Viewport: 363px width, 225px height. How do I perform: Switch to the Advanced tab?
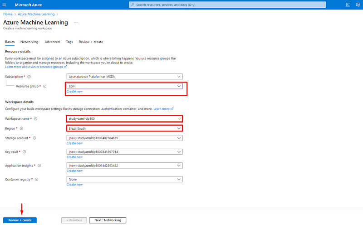pyautogui.click(x=52, y=42)
